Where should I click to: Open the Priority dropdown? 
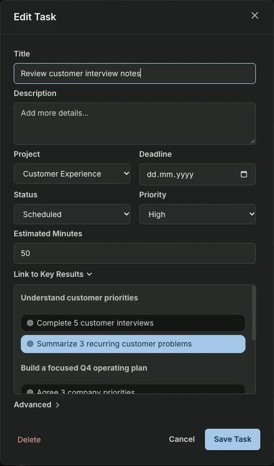click(x=197, y=214)
